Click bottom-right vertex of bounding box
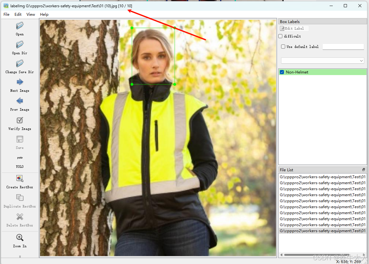 point(175,84)
